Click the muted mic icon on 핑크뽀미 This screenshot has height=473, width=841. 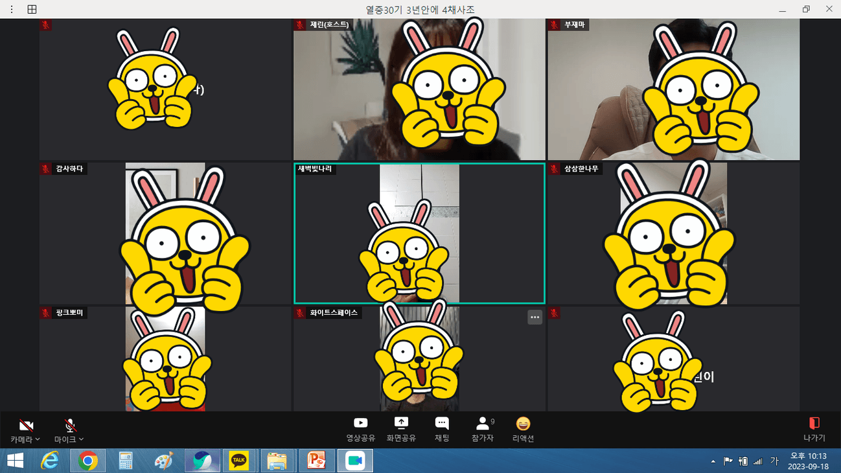coord(46,312)
